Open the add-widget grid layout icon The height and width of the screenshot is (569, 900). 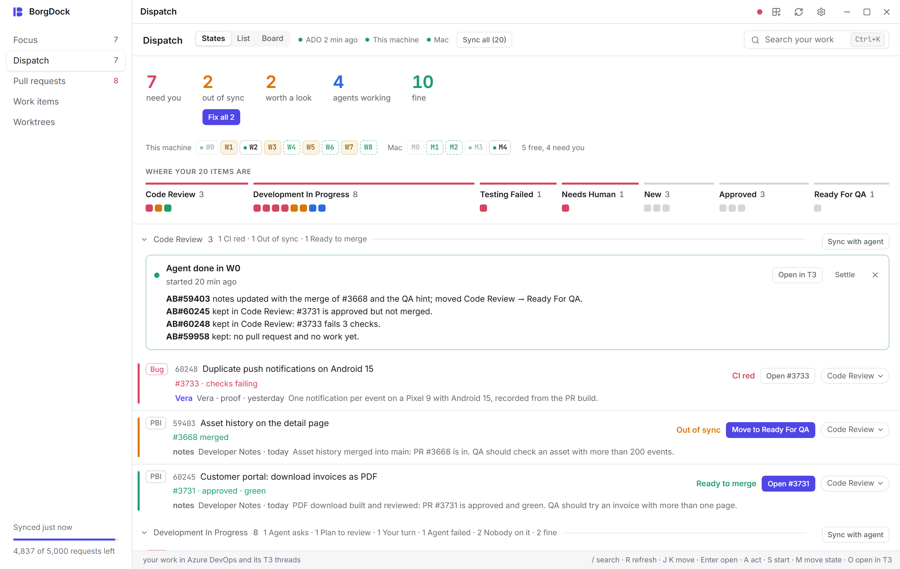pyautogui.click(x=776, y=12)
